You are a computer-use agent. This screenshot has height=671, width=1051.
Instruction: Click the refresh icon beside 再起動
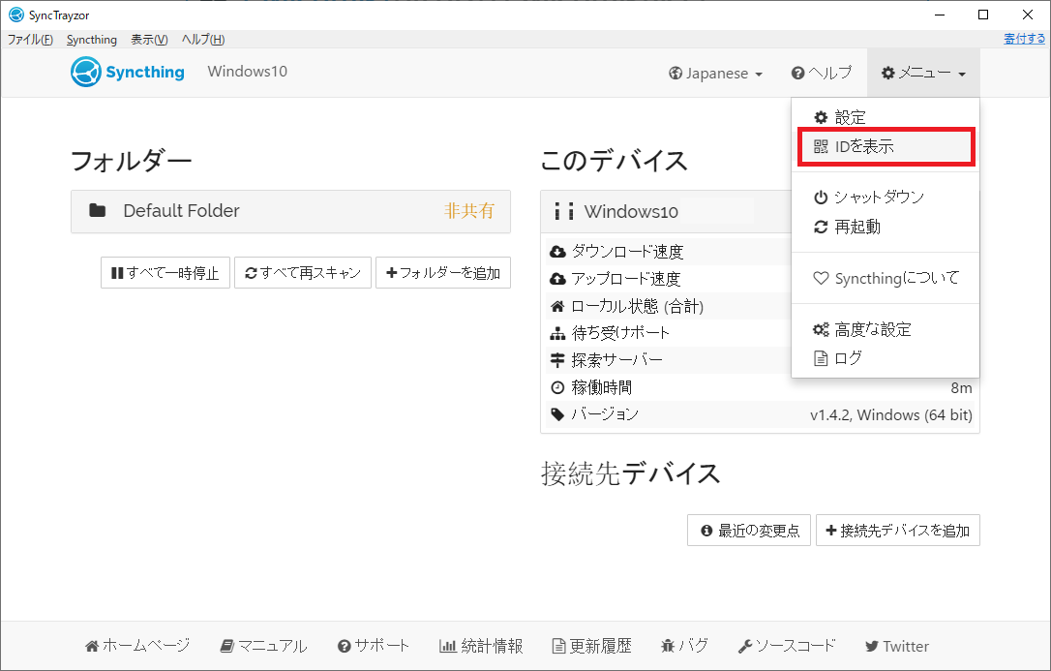point(821,228)
